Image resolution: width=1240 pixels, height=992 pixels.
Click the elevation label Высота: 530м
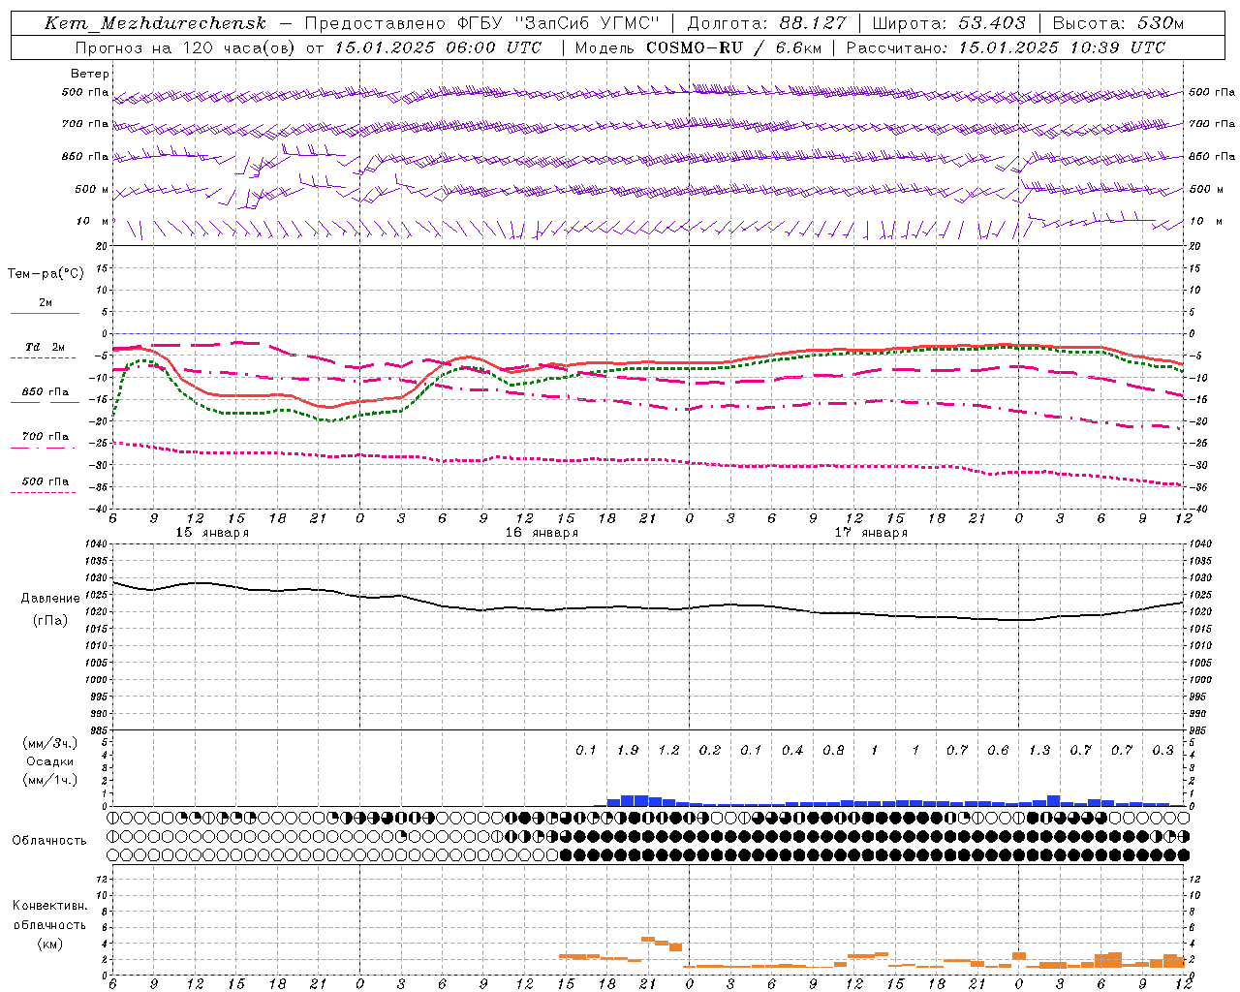coord(1117,23)
